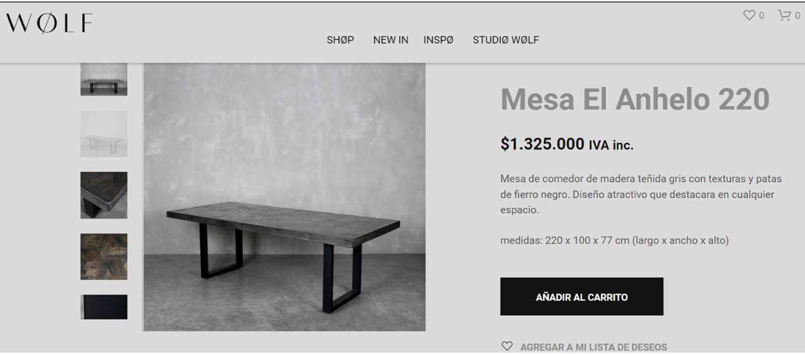The height and width of the screenshot is (355, 805).
Task: Open the INSPØ section
Action: (x=438, y=40)
